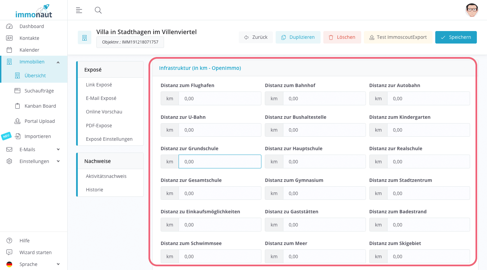Click the German flag next to Sprache

[x=9, y=264]
